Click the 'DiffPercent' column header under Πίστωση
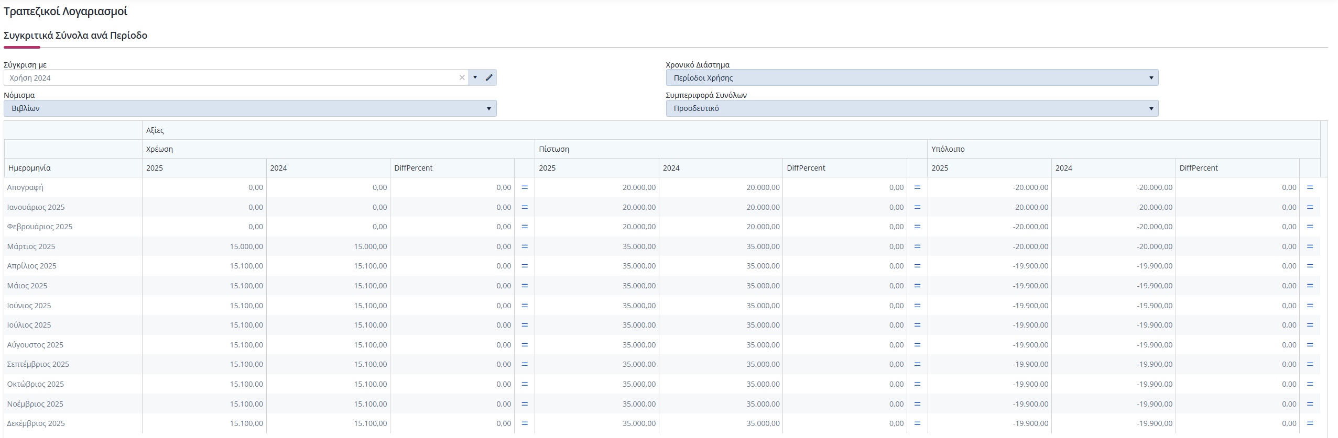The height and width of the screenshot is (438, 1338). coord(845,168)
